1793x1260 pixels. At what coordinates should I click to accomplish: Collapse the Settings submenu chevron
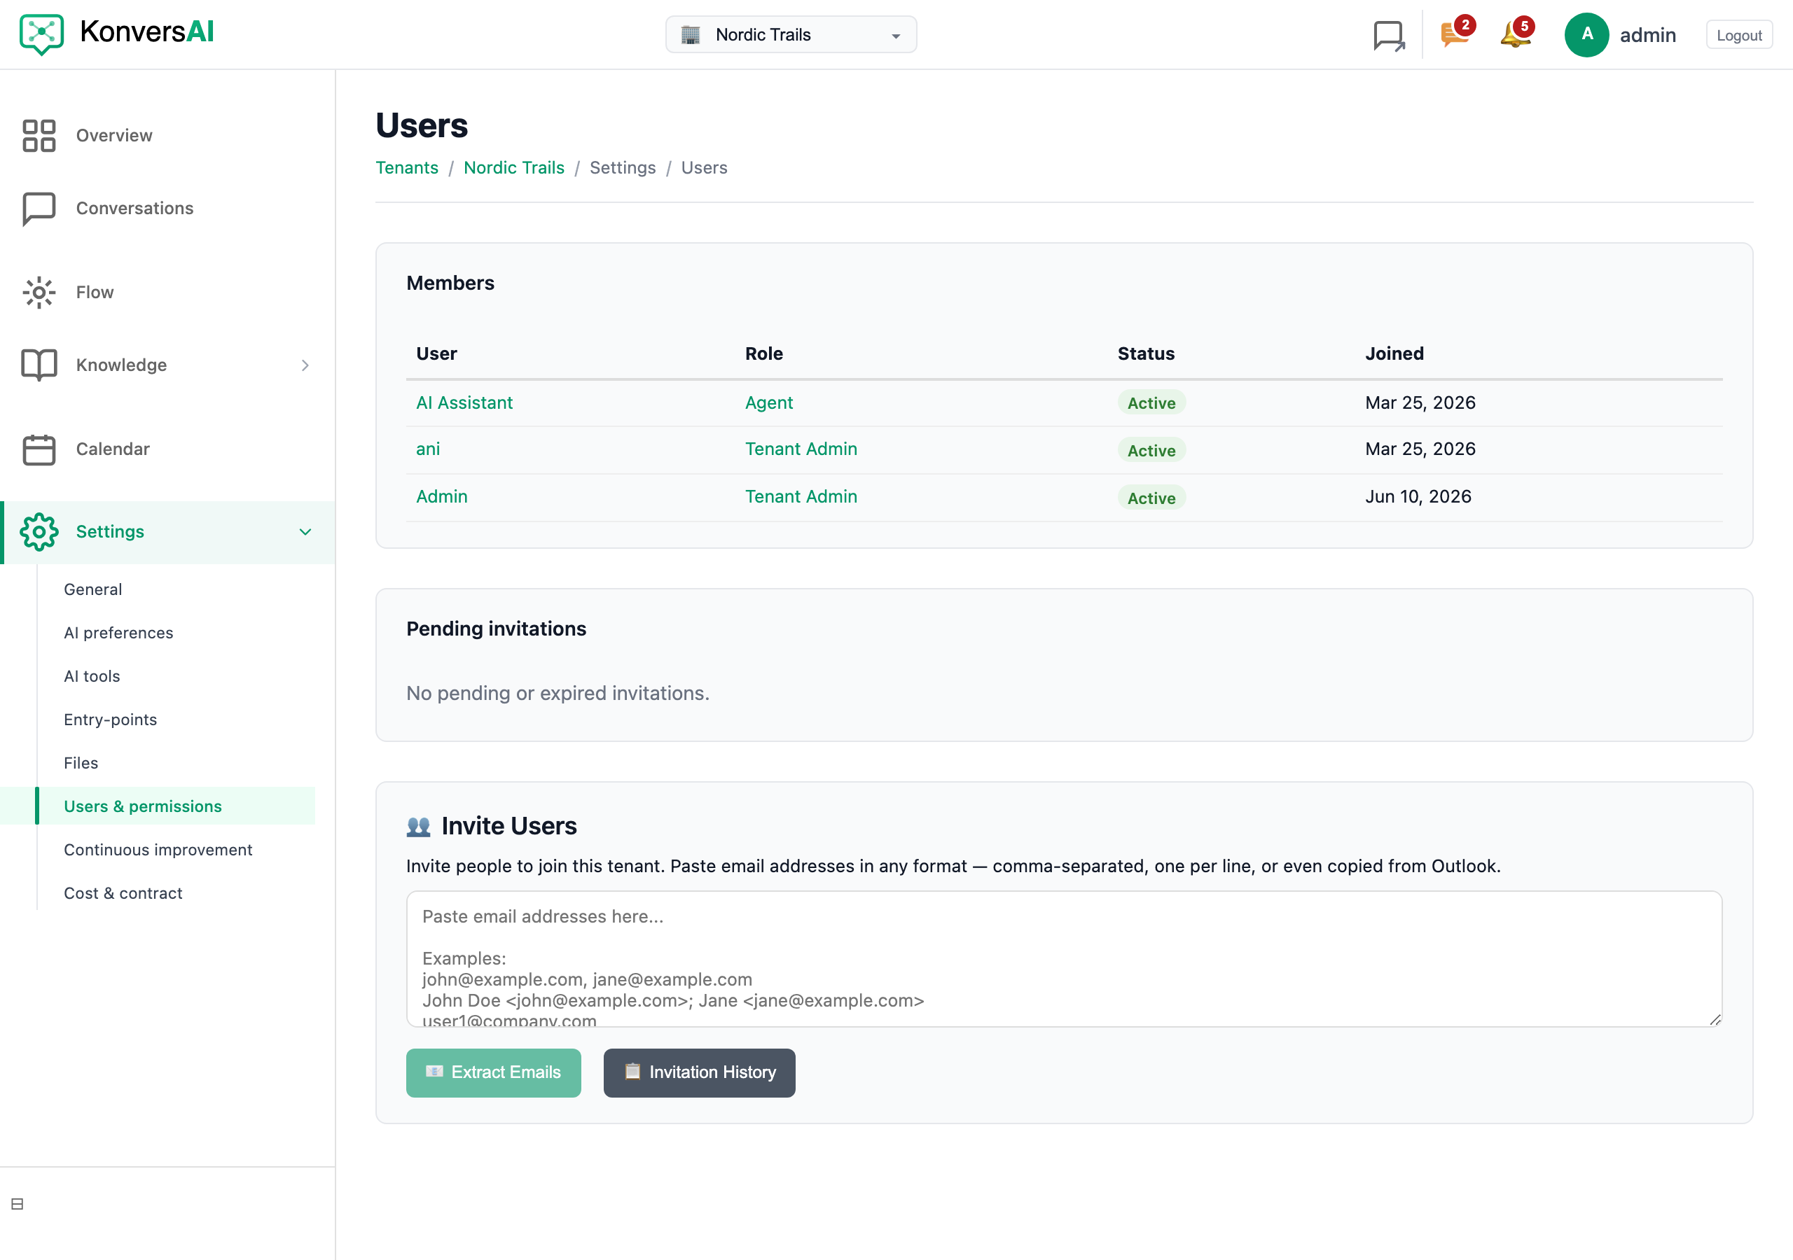pos(305,533)
